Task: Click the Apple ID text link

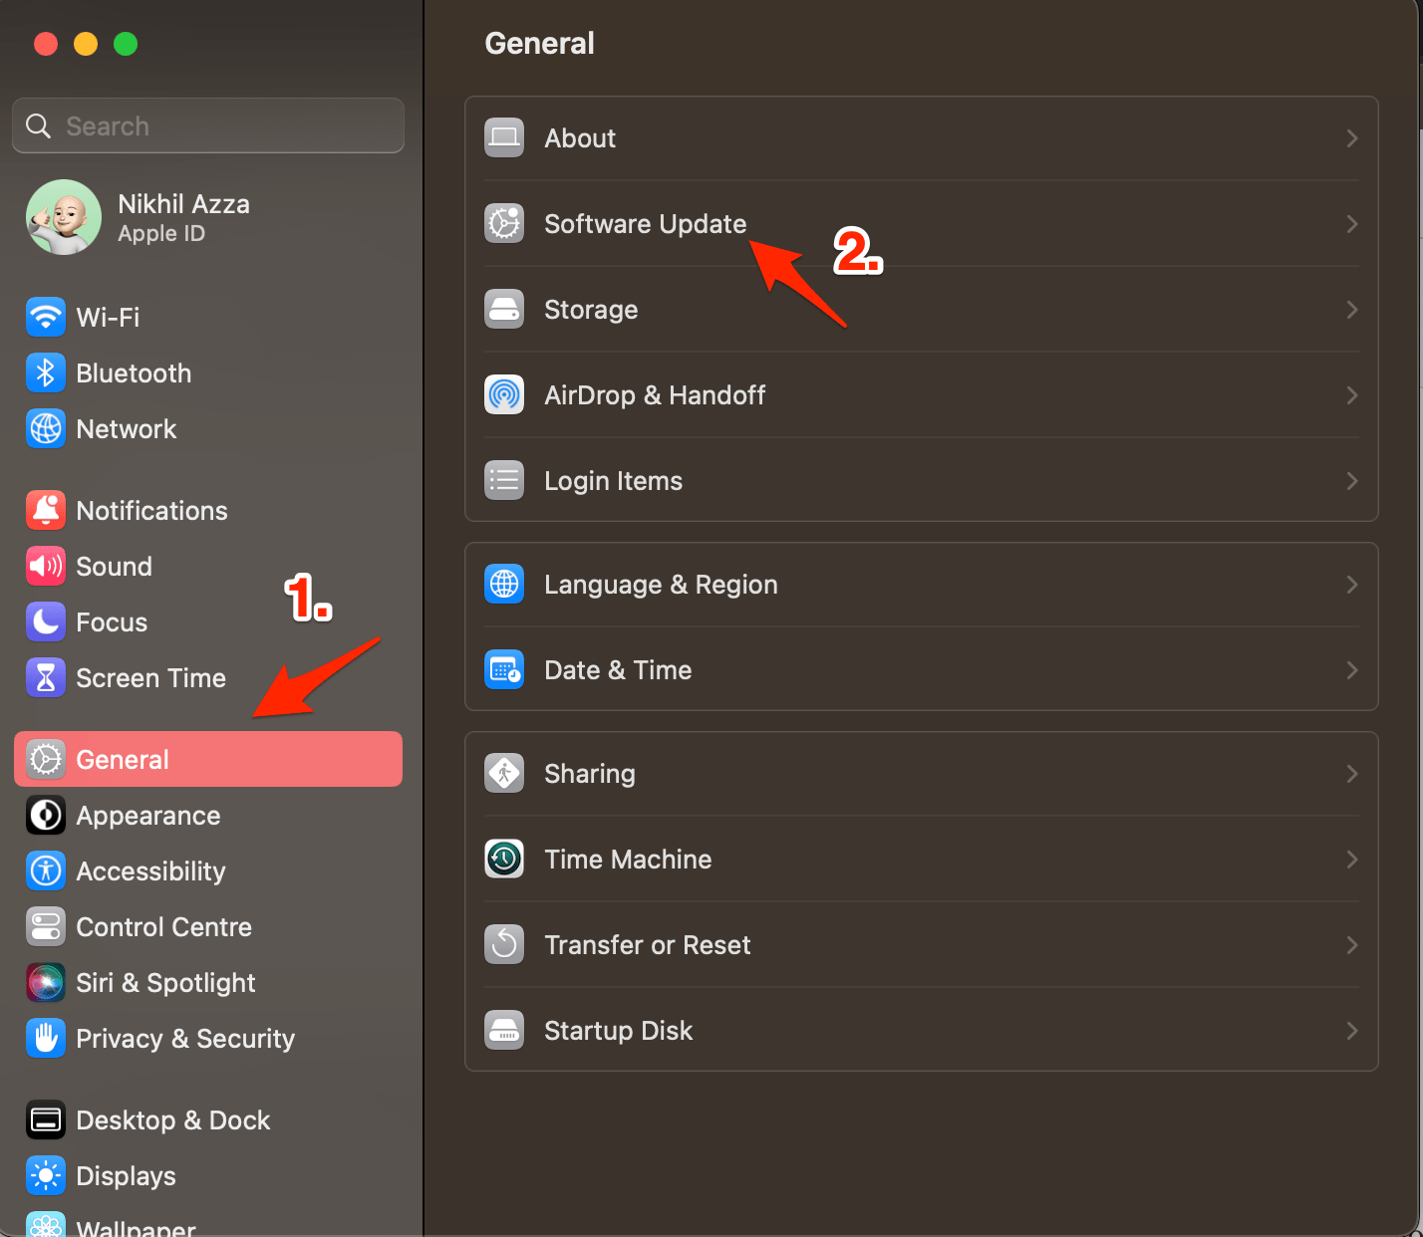Action: click(161, 233)
